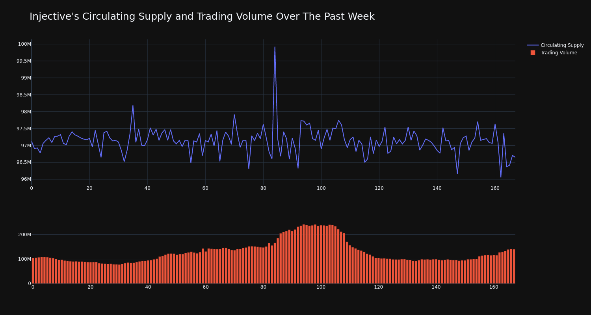Click the x-axis label 160 under the supply chart
Image resolution: width=591 pixels, height=315 pixels.
point(495,188)
